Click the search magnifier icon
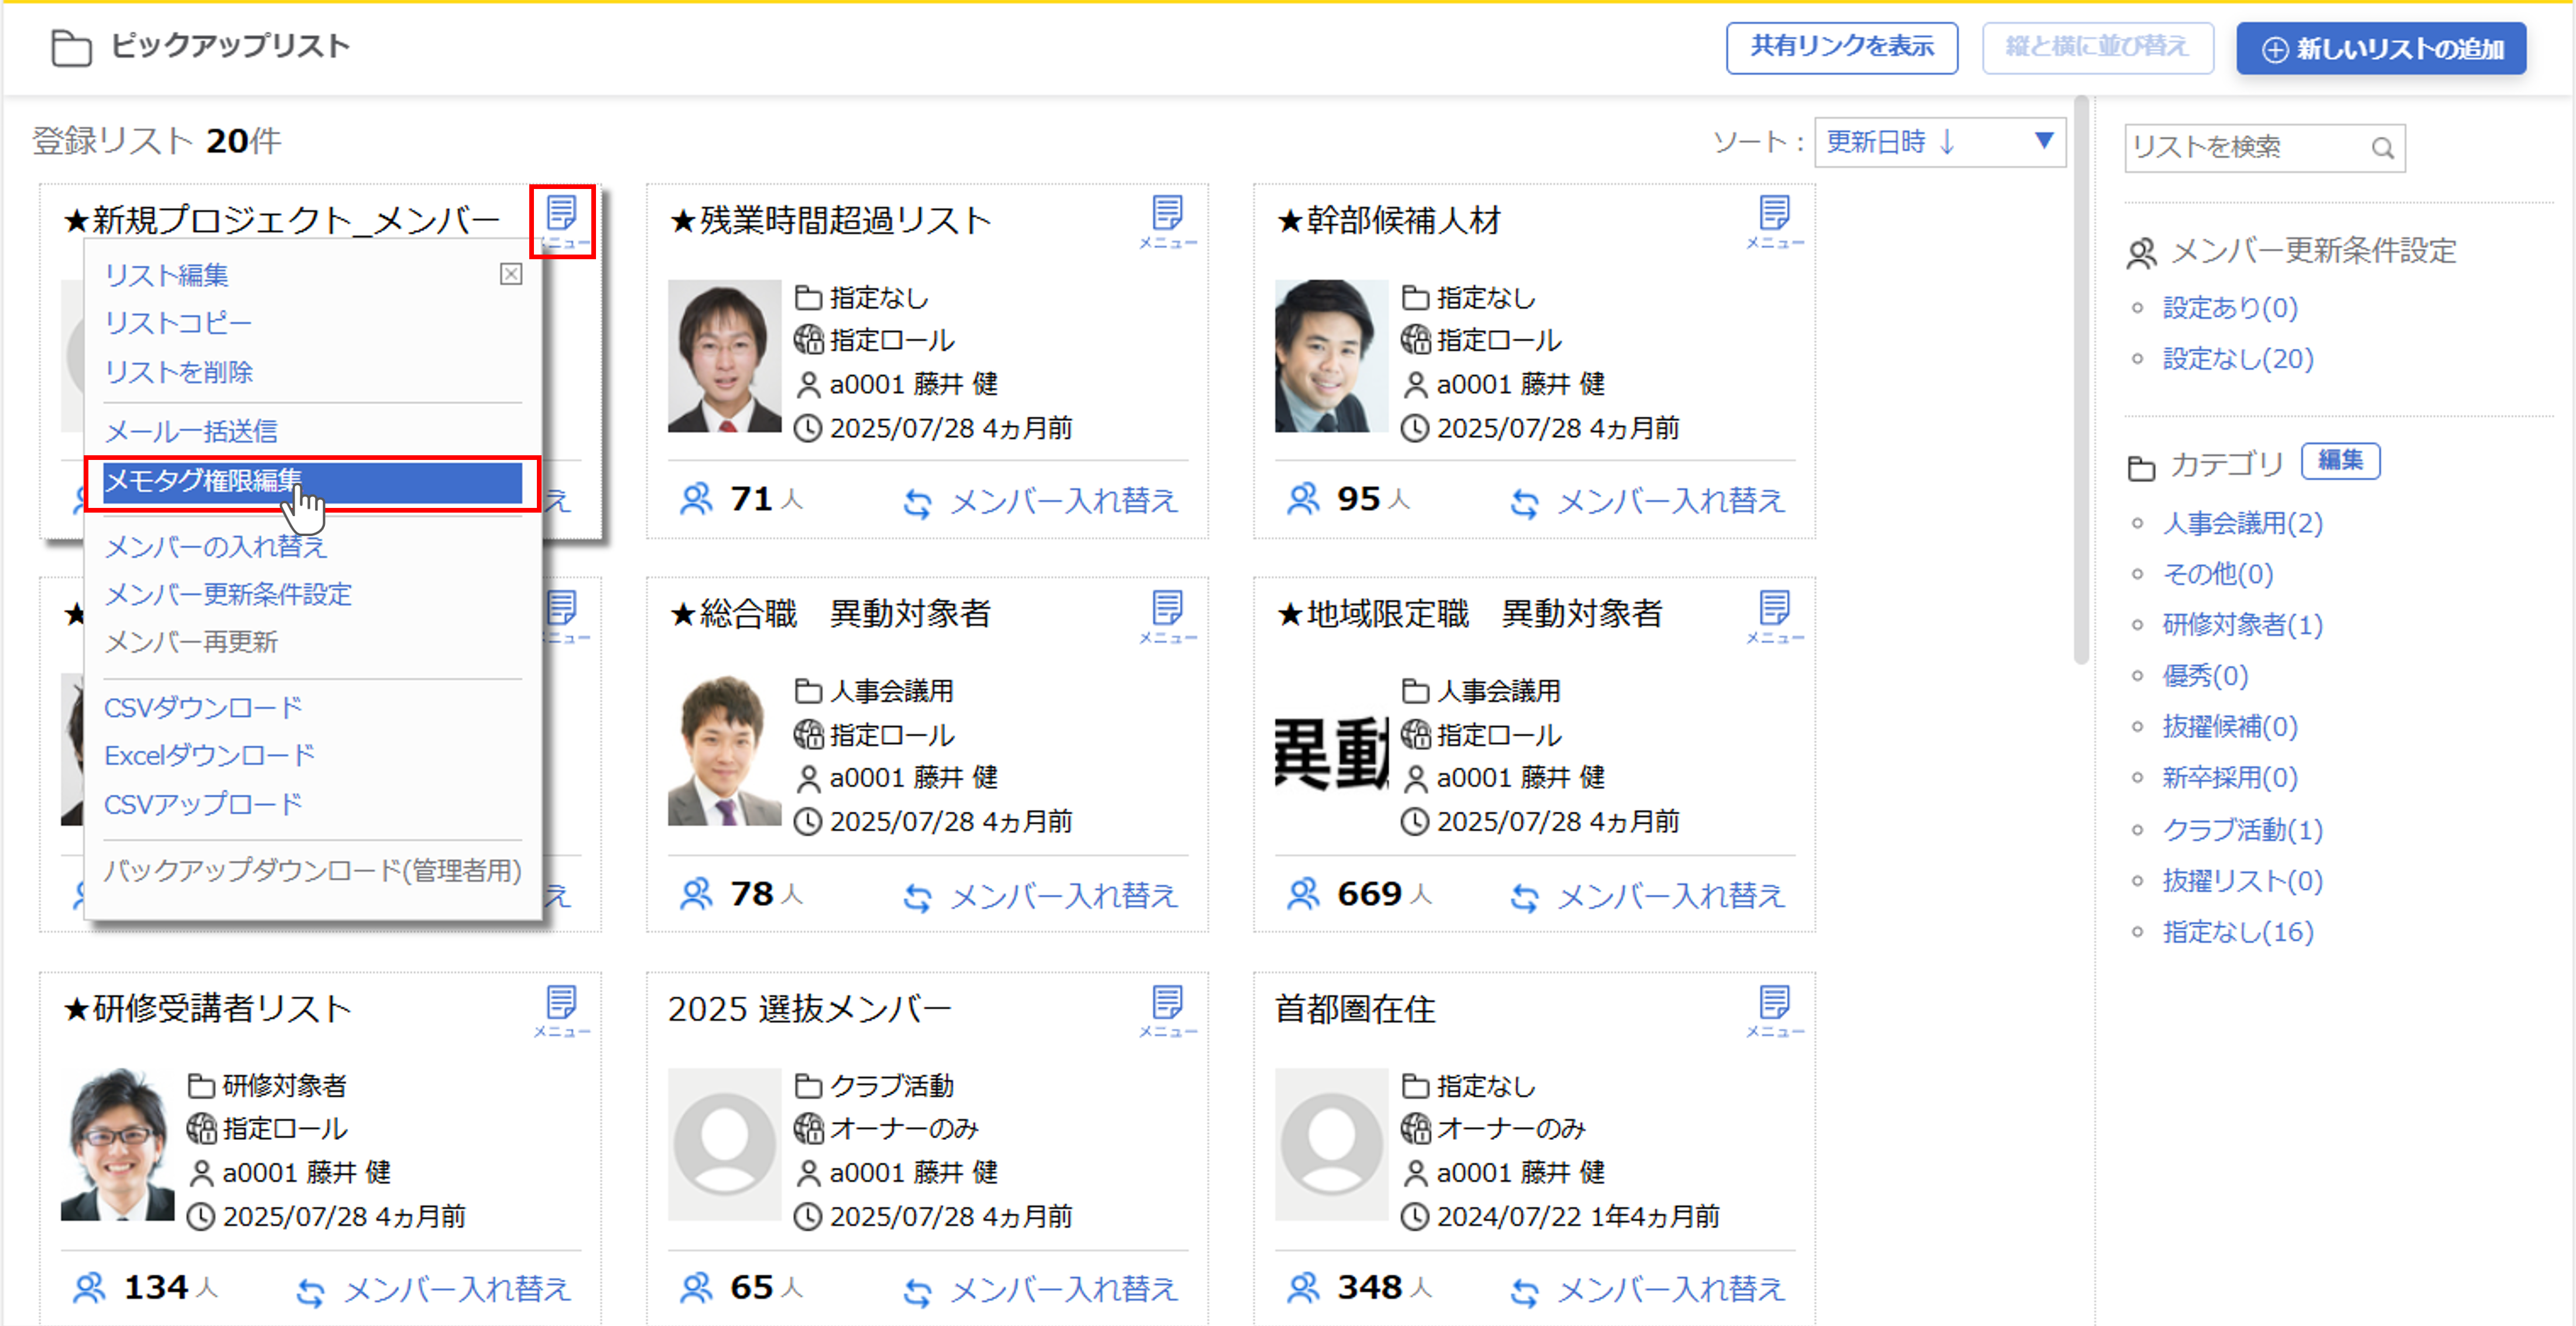 coord(2382,148)
